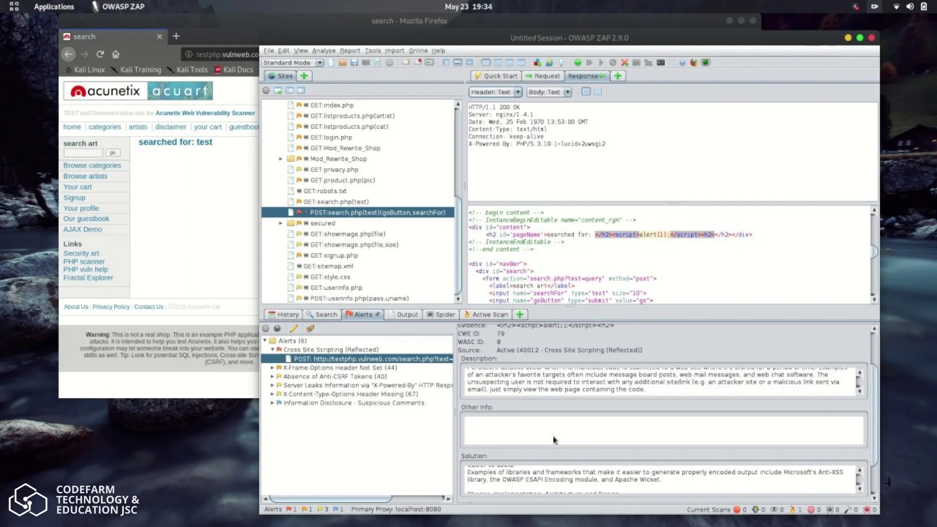
Task: Open the Analyse menu
Action: click(x=324, y=50)
